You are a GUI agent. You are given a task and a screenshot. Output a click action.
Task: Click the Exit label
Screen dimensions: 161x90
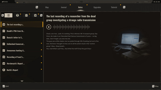(7, 86)
